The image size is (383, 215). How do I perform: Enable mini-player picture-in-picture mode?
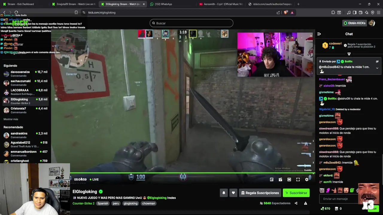[272, 179]
